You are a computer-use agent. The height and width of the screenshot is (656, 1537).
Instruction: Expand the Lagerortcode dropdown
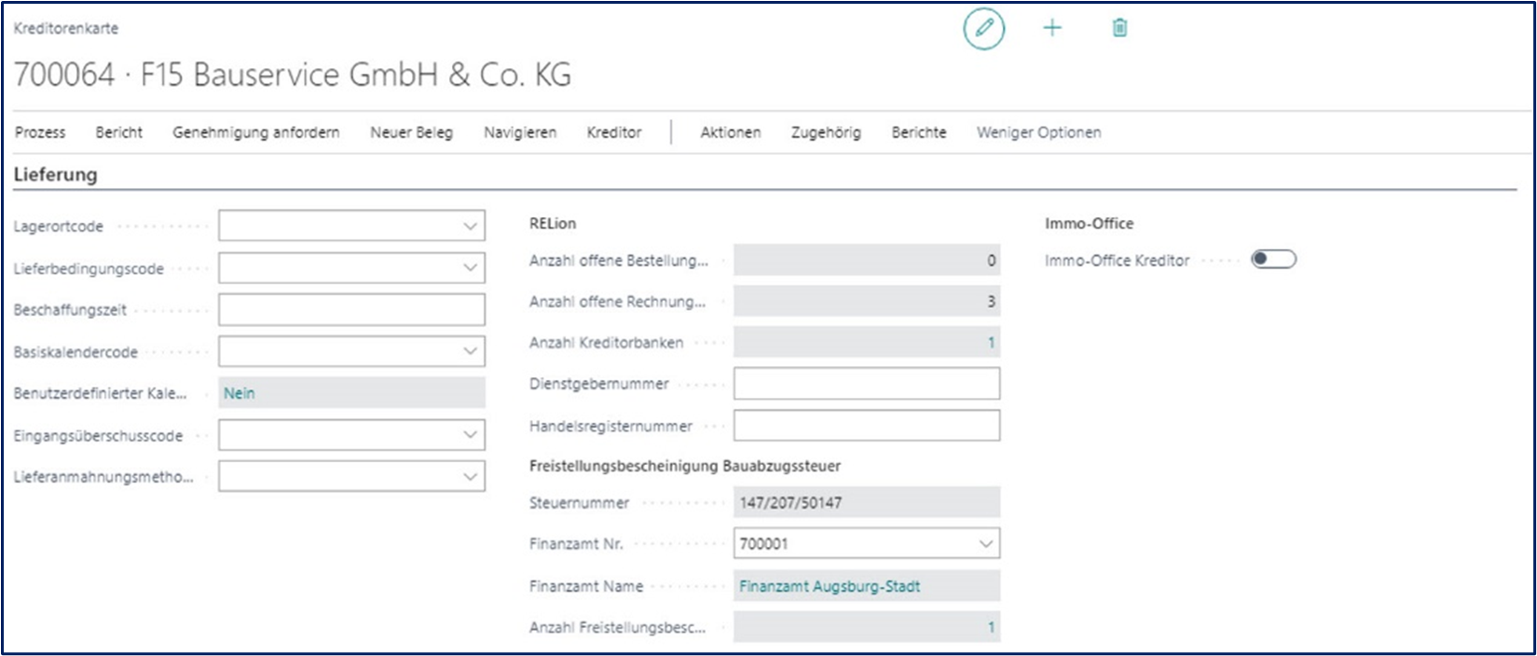coord(470,226)
